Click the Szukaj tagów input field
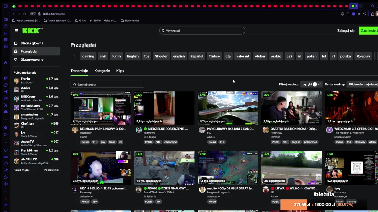Image resolution: width=378 pixels, height=212 pixels. point(107,85)
